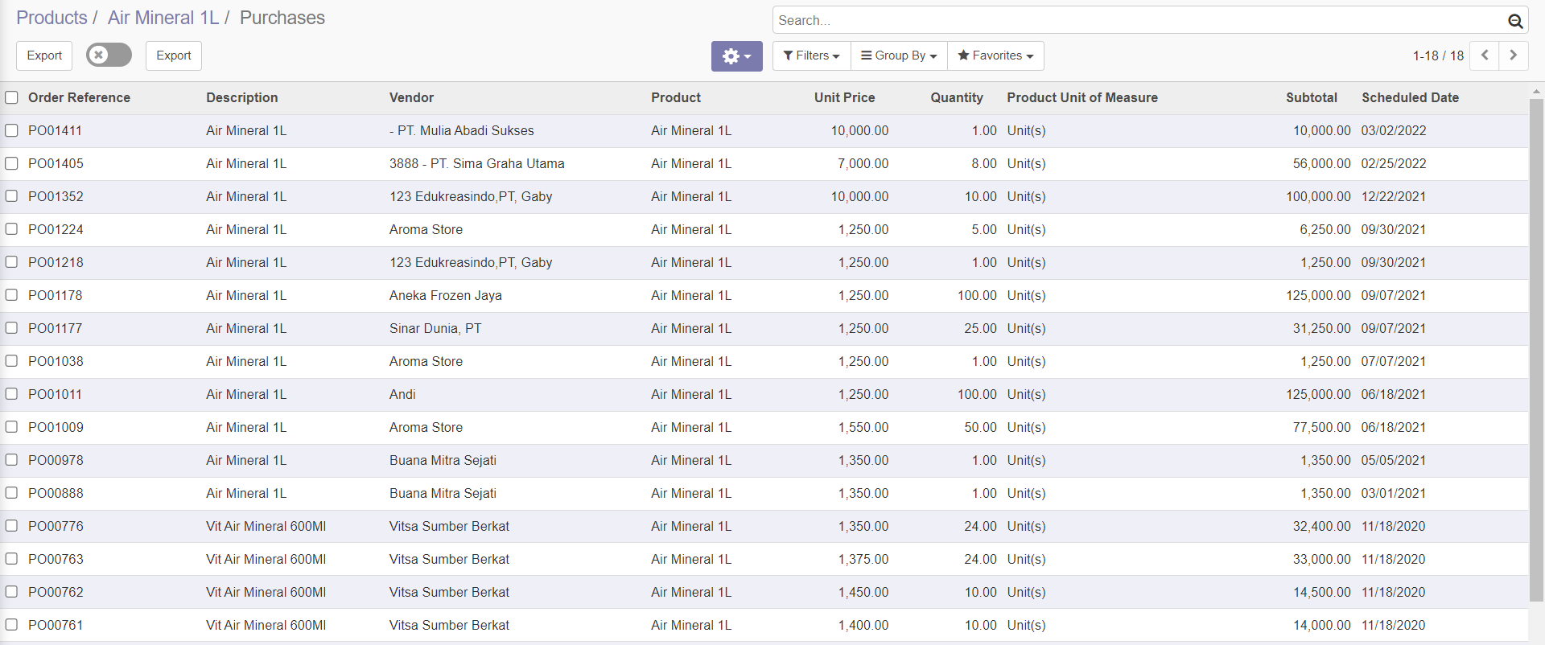Sort by Vendor column header
Screen dimensions: 1545x645
click(x=411, y=97)
